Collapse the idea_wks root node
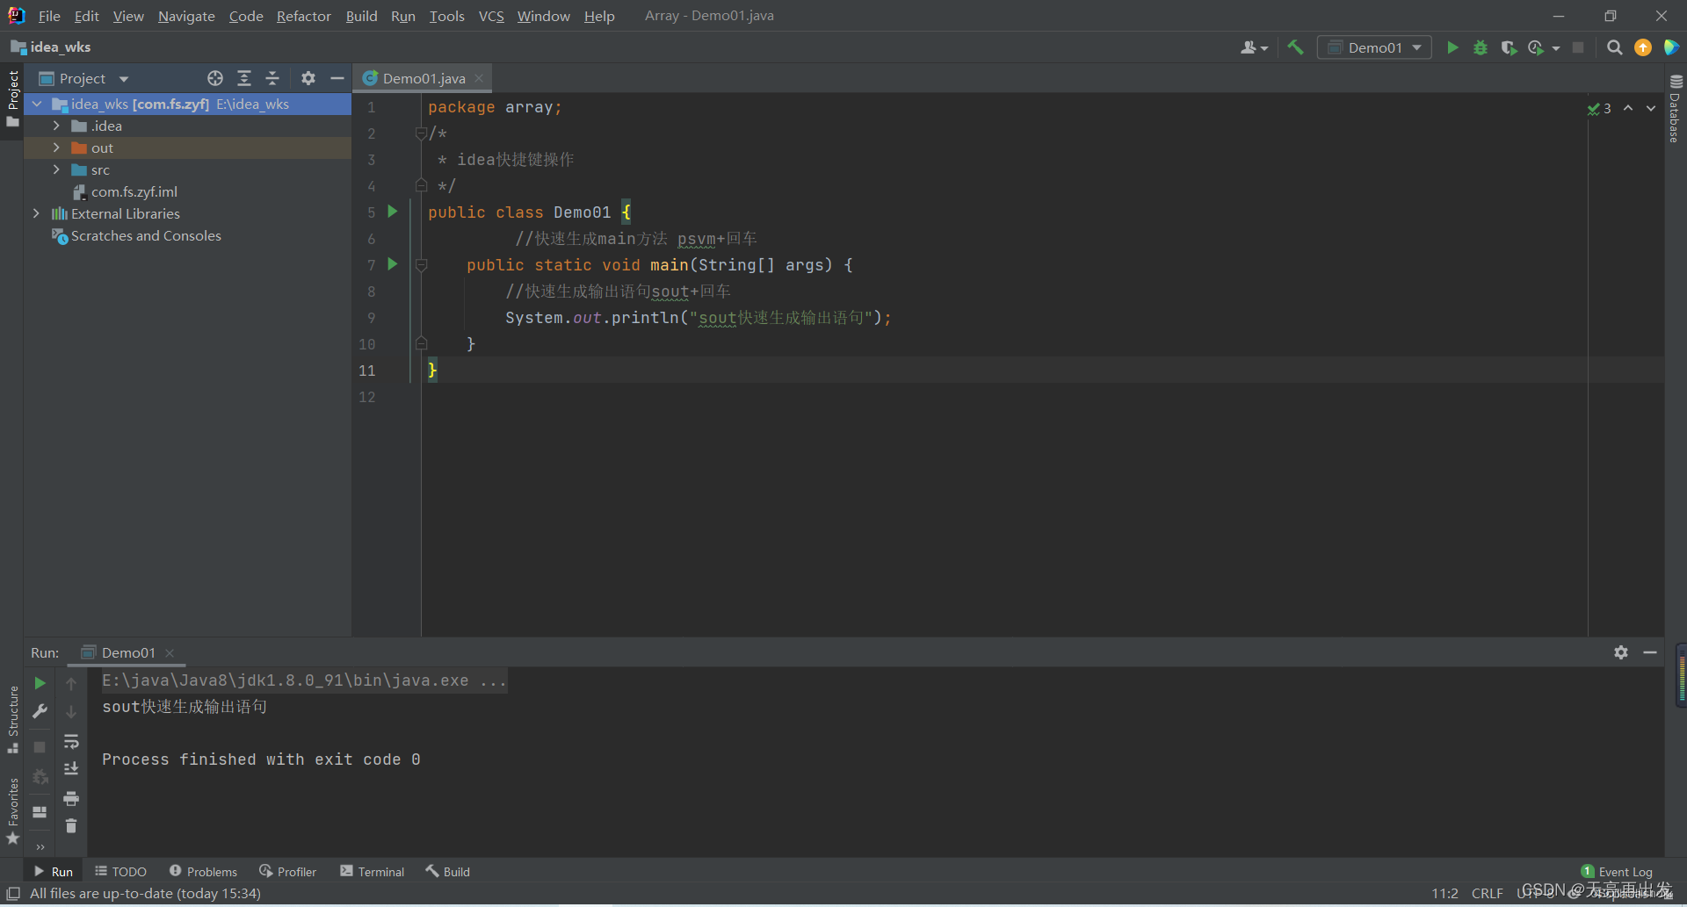The image size is (1687, 907). tap(37, 104)
